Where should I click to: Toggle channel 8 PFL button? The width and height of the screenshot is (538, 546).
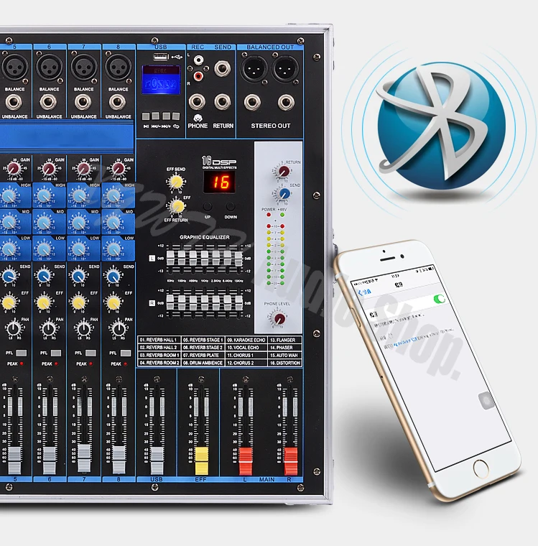[126, 353]
